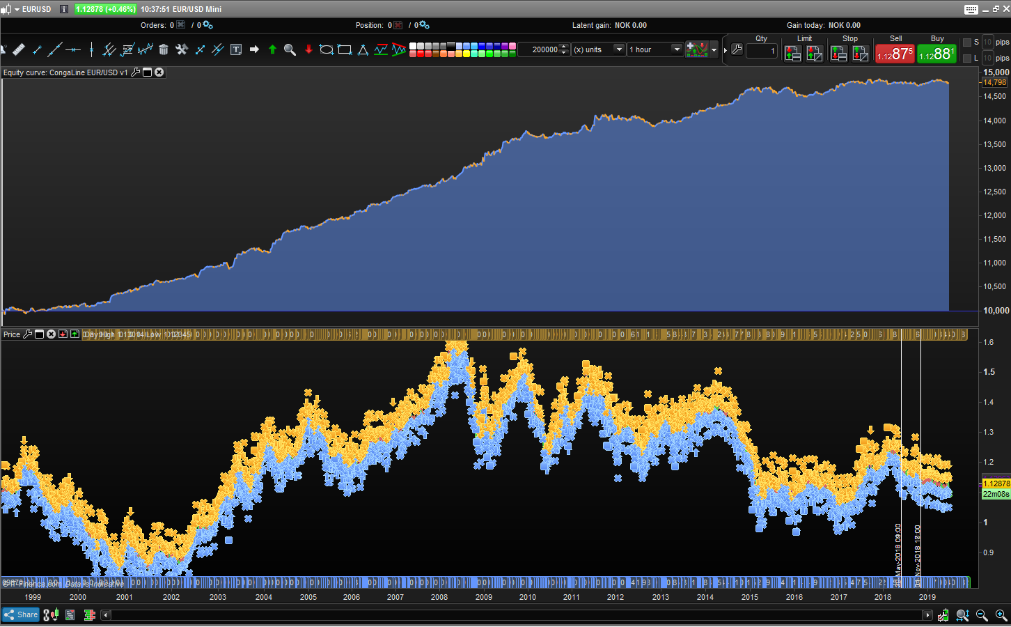Pick the pink color swatch
Screen dimensions: 1011x627
pos(512,46)
